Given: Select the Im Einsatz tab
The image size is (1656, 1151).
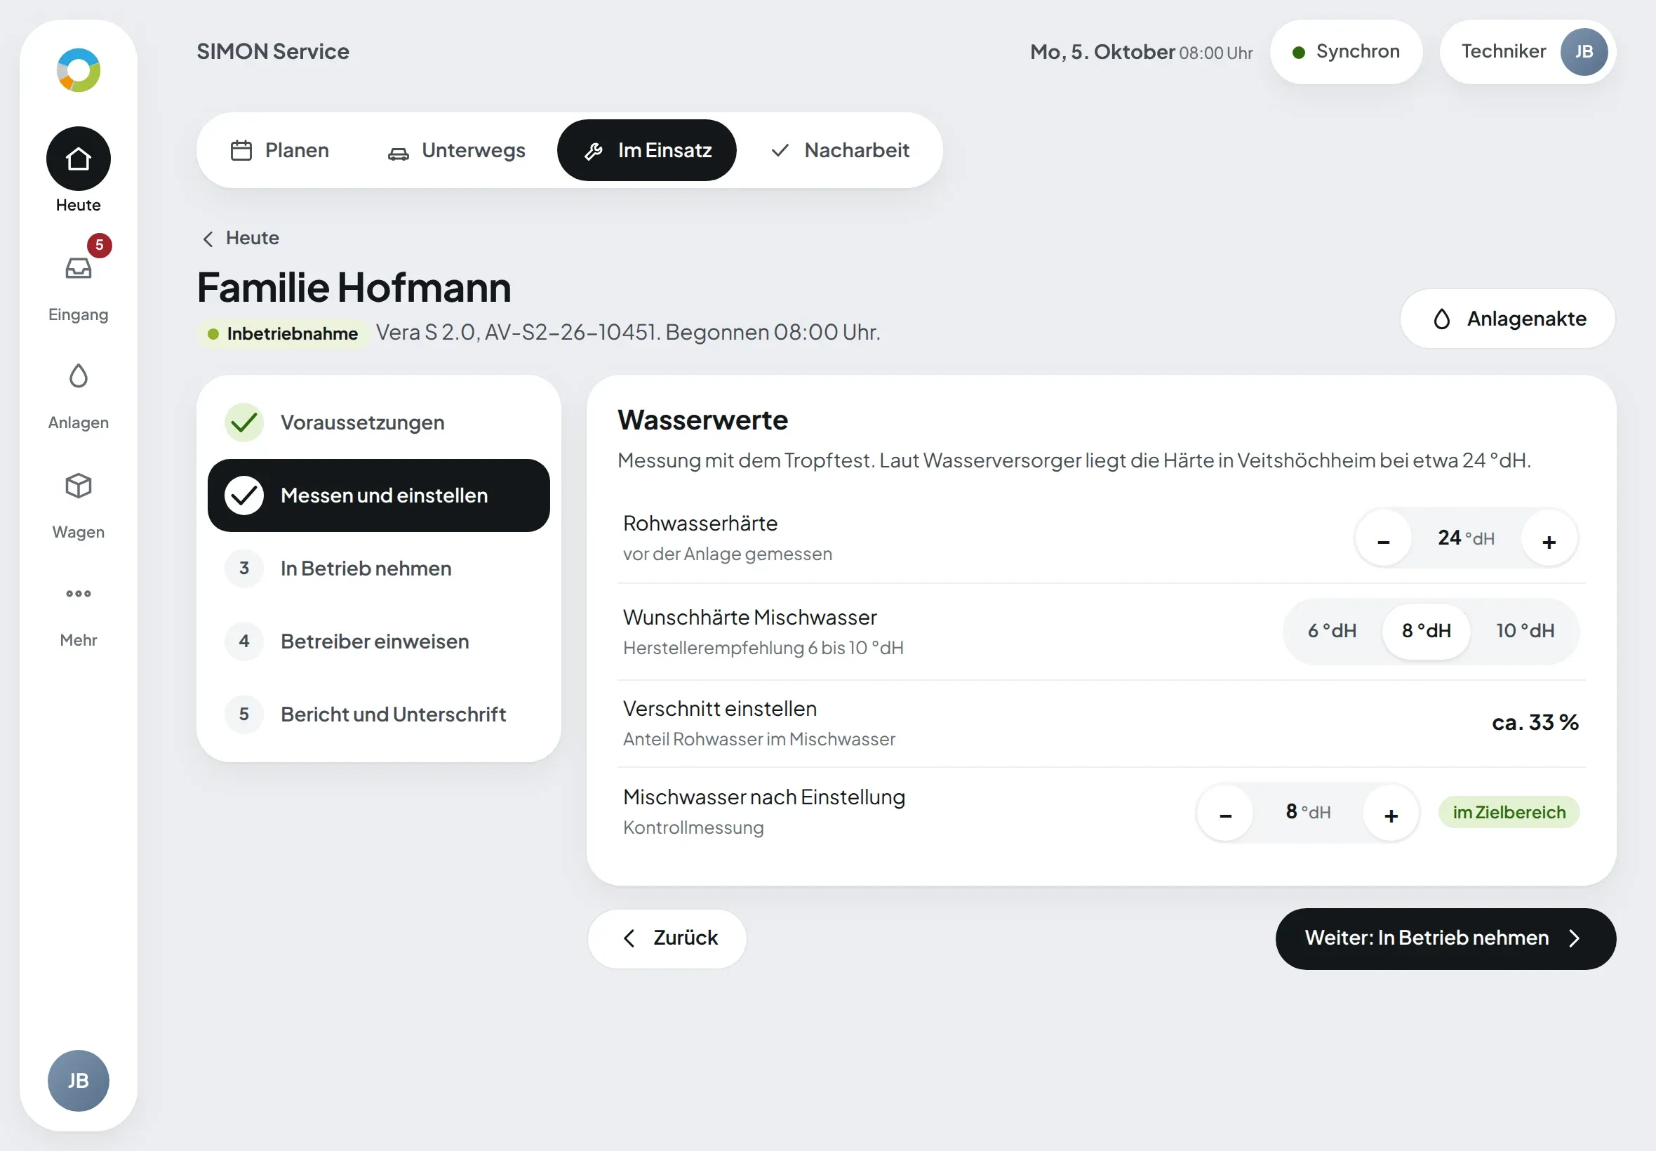Looking at the screenshot, I should [647, 150].
